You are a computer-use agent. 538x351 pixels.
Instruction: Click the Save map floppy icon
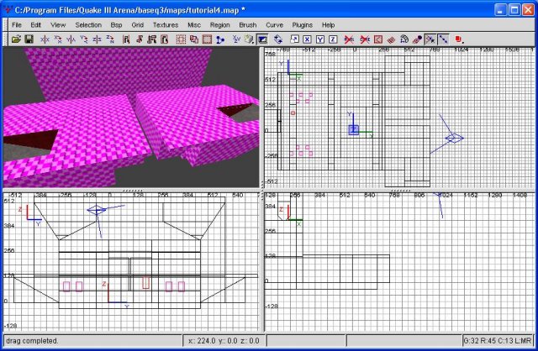pyautogui.click(x=29, y=39)
